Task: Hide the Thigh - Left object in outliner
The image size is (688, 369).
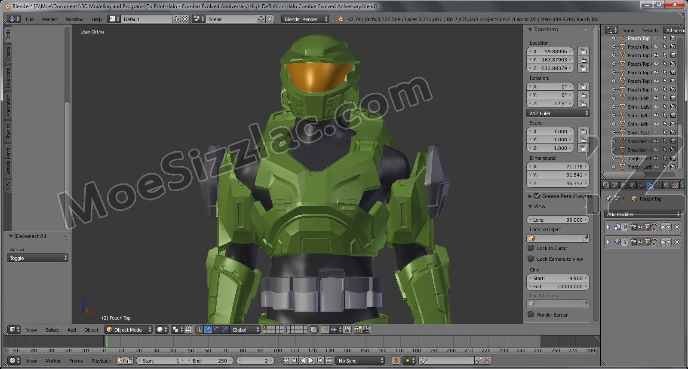Action: (x=656, y=159)
